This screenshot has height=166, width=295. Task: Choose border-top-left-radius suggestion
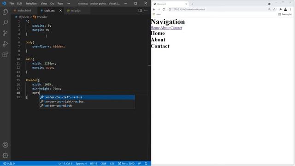(87, 97)
